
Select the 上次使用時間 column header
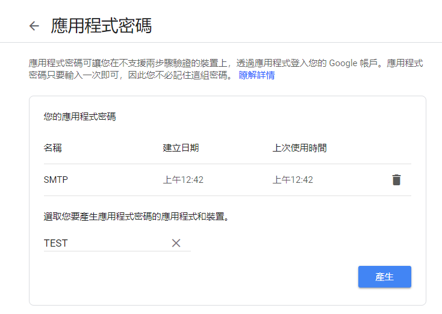(299, 148)
